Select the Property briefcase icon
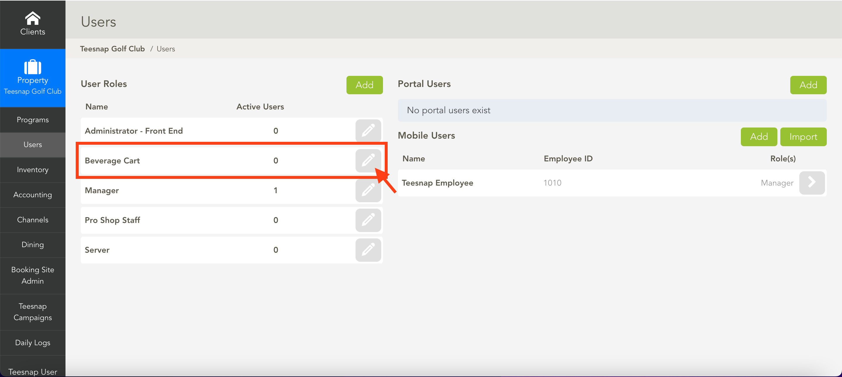Screen dimensions: 842x377 (x=33, y=67)
